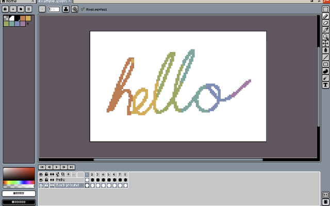Step to the previous frame
This screenshot has height=206, width=330.
point(49,167)
